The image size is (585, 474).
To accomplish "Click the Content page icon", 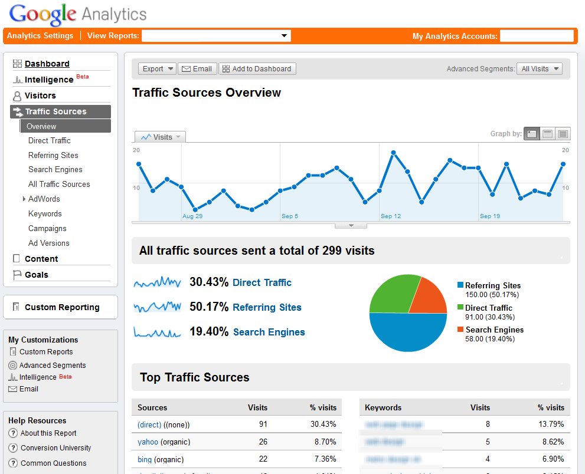I will (17, 259).
